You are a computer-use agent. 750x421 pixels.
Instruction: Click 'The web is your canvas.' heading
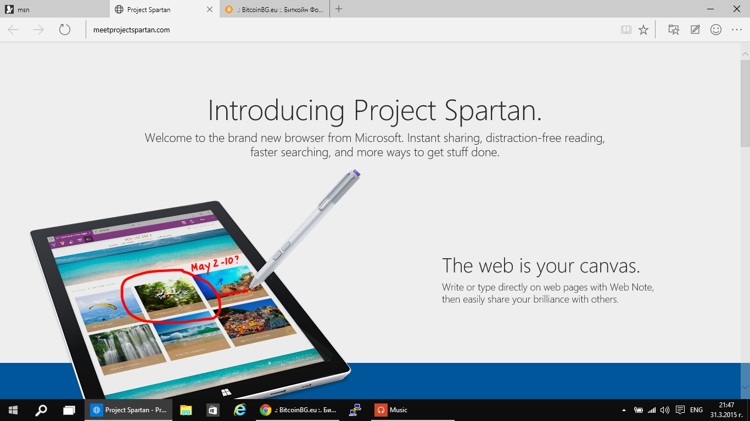pyautogui.click(x=541, y=266)
